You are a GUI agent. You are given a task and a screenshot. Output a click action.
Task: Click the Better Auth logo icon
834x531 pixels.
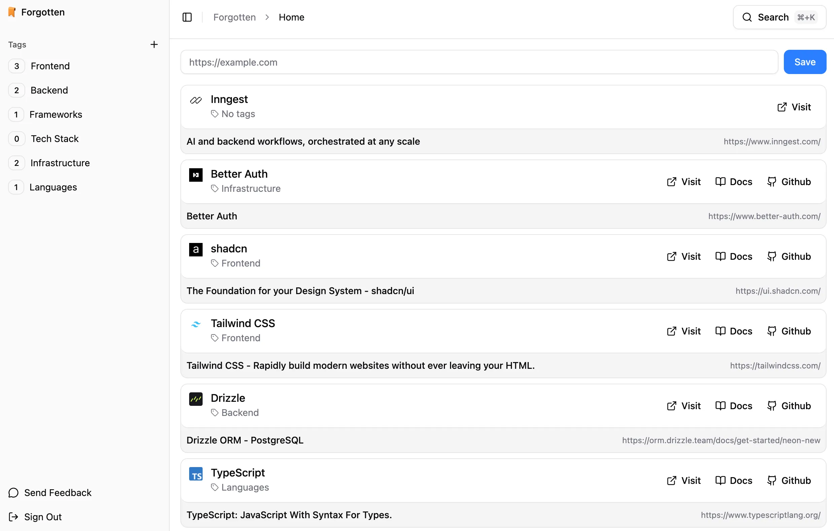(196, 175)
